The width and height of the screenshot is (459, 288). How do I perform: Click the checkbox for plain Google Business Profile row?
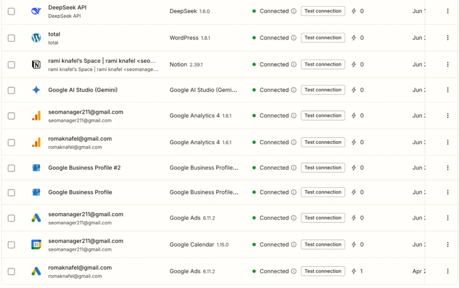click(11, 193)
